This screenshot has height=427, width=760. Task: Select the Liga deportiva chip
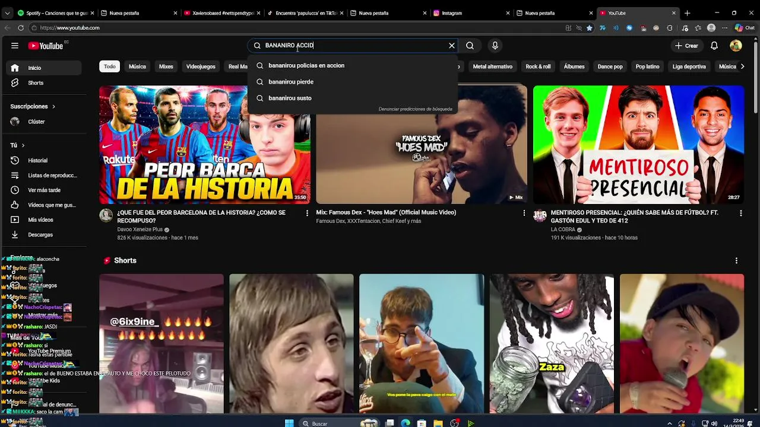pyautogui.click(x=689, y=66)
